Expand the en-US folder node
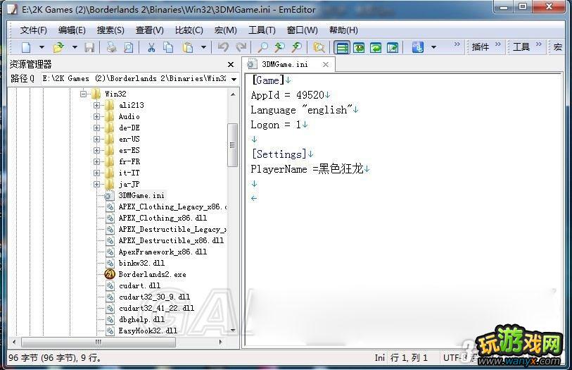This screenshot has height=370, width=572. [96, 139]
